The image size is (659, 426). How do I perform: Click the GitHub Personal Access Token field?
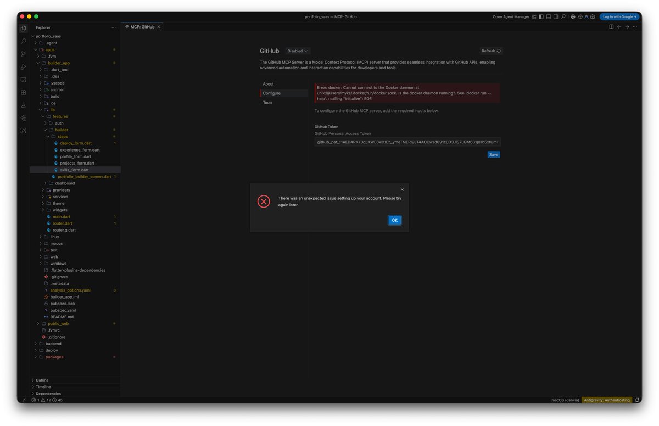pos(407,142)
